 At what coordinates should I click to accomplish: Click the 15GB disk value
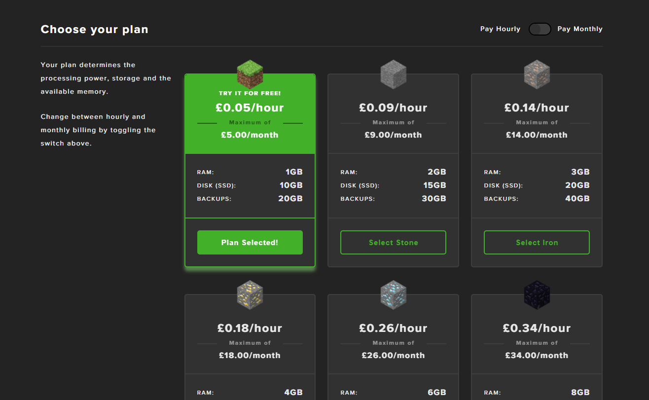click(x=435, y=185)
